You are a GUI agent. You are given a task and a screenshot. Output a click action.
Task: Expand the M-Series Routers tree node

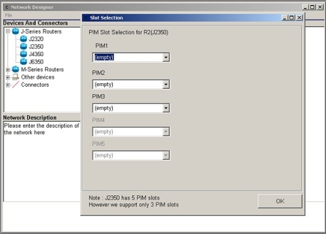coord(8,70)
